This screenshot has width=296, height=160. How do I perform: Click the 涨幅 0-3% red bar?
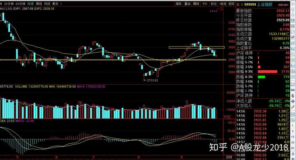268,72
